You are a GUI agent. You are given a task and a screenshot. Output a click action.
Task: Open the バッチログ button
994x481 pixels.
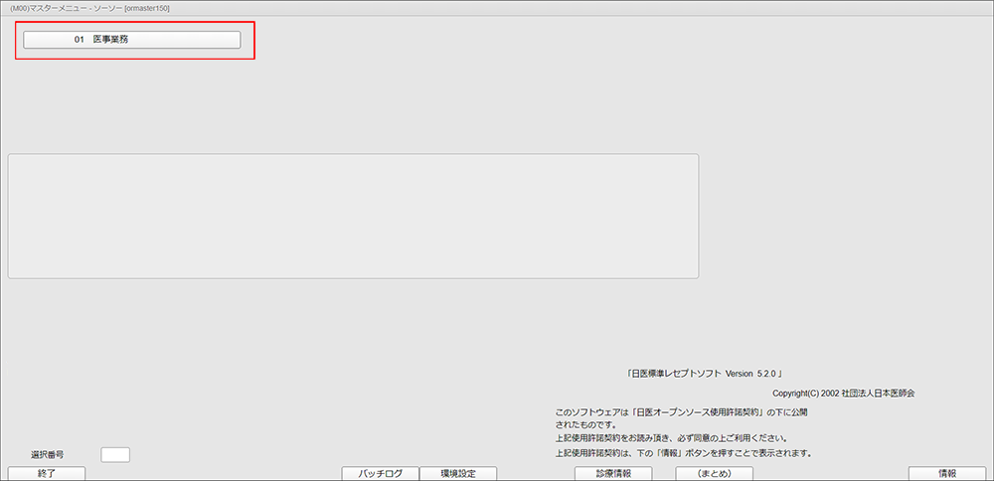click(381, 473)
